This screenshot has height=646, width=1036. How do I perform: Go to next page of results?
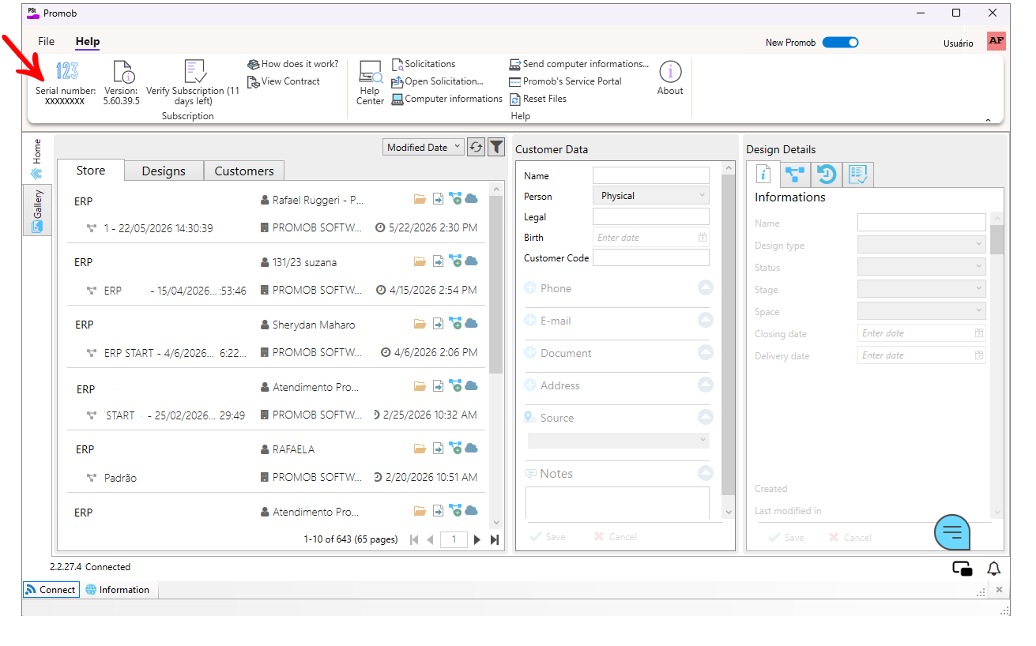[x=477, y=540]
